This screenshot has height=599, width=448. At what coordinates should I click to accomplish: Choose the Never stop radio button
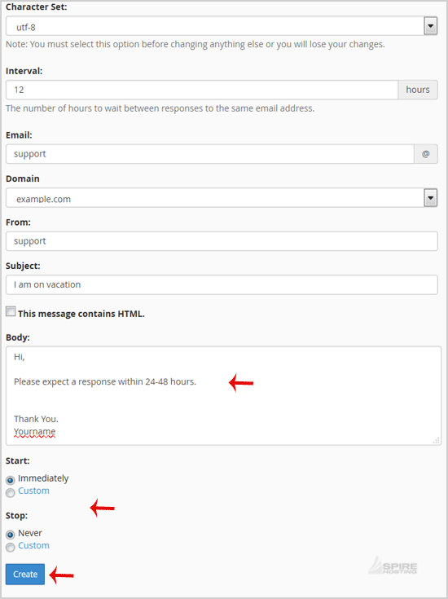(x=11, y=535)
